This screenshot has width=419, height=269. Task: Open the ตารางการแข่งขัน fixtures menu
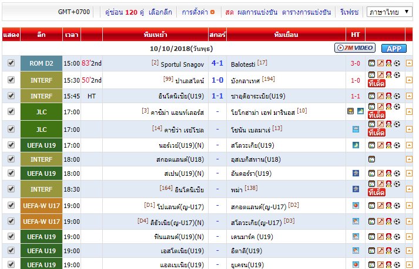click(306, 12)
